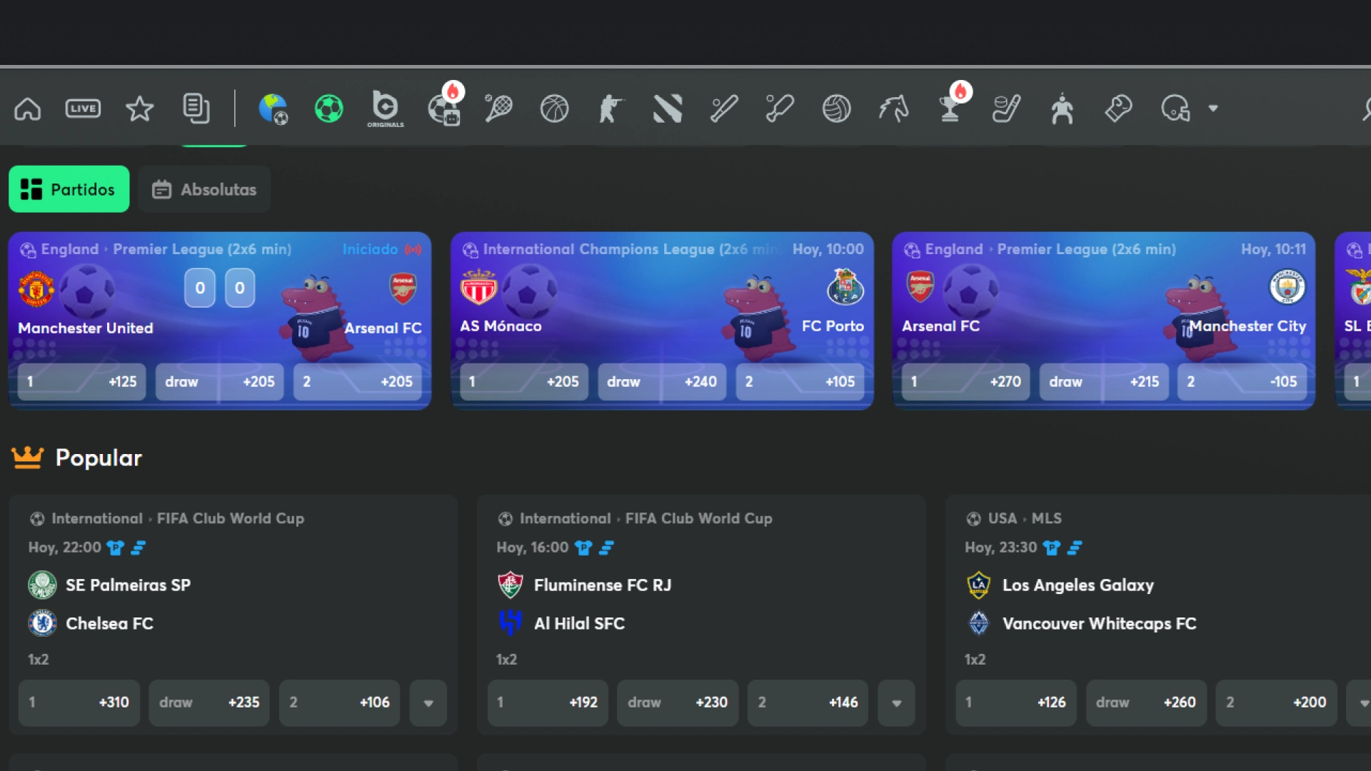Open the Chelsea FC team name
This screenshot has height=771, width=1371.
109,623
